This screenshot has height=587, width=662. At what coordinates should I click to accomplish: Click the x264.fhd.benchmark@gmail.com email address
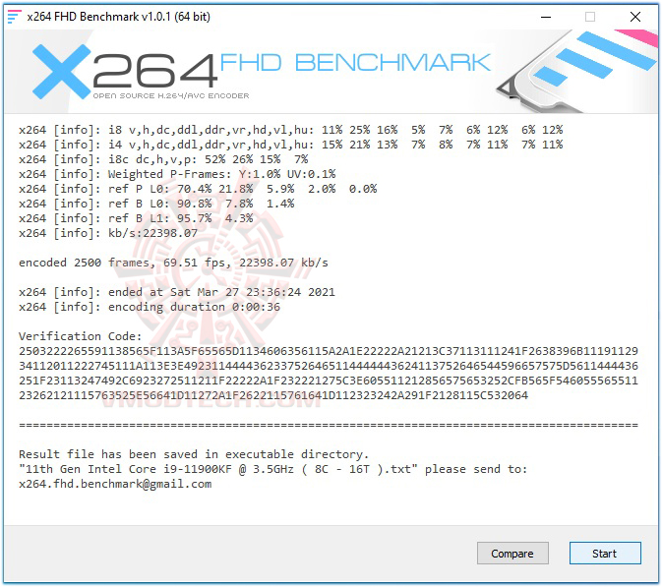(x=115, y=484)
